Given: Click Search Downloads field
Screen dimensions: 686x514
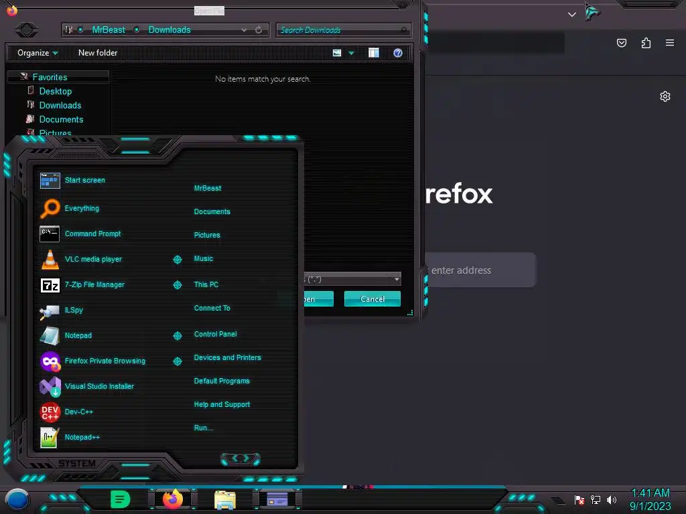Looking at the screenshot, I should (x=344, y=30).
